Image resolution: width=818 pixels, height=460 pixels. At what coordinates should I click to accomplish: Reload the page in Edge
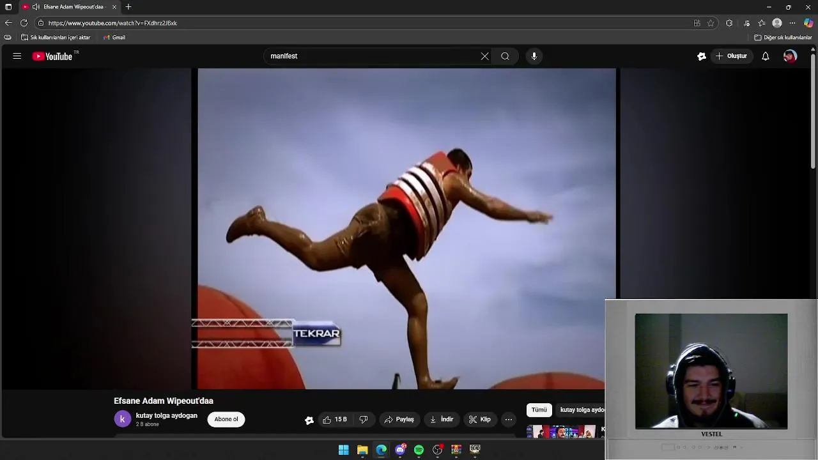point(24,23)
